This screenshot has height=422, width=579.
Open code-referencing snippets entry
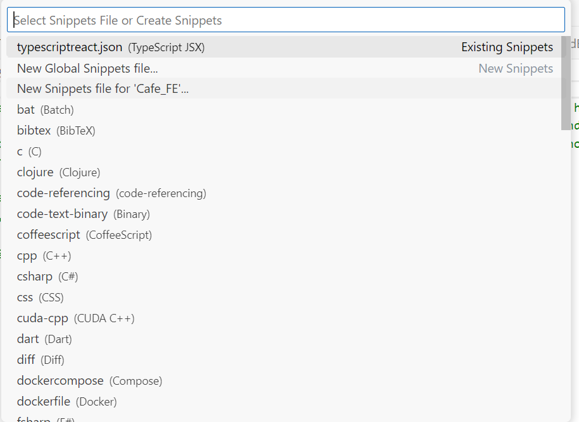(286, 193)
